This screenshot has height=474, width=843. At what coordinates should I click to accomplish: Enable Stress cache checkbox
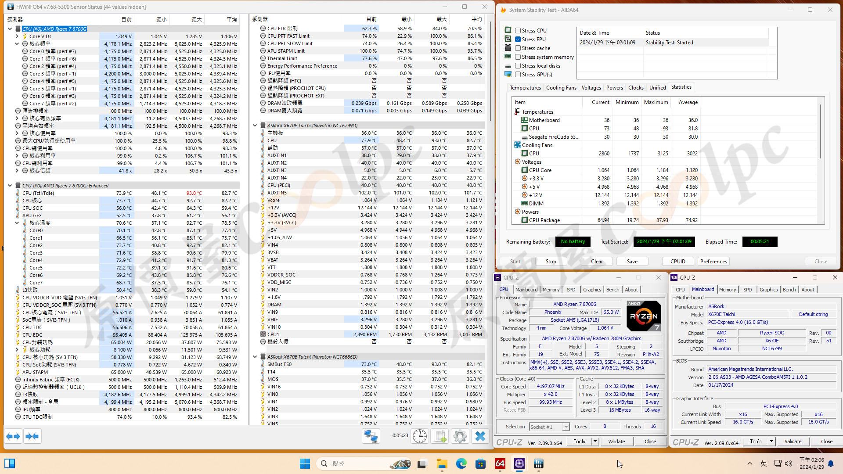518,48
